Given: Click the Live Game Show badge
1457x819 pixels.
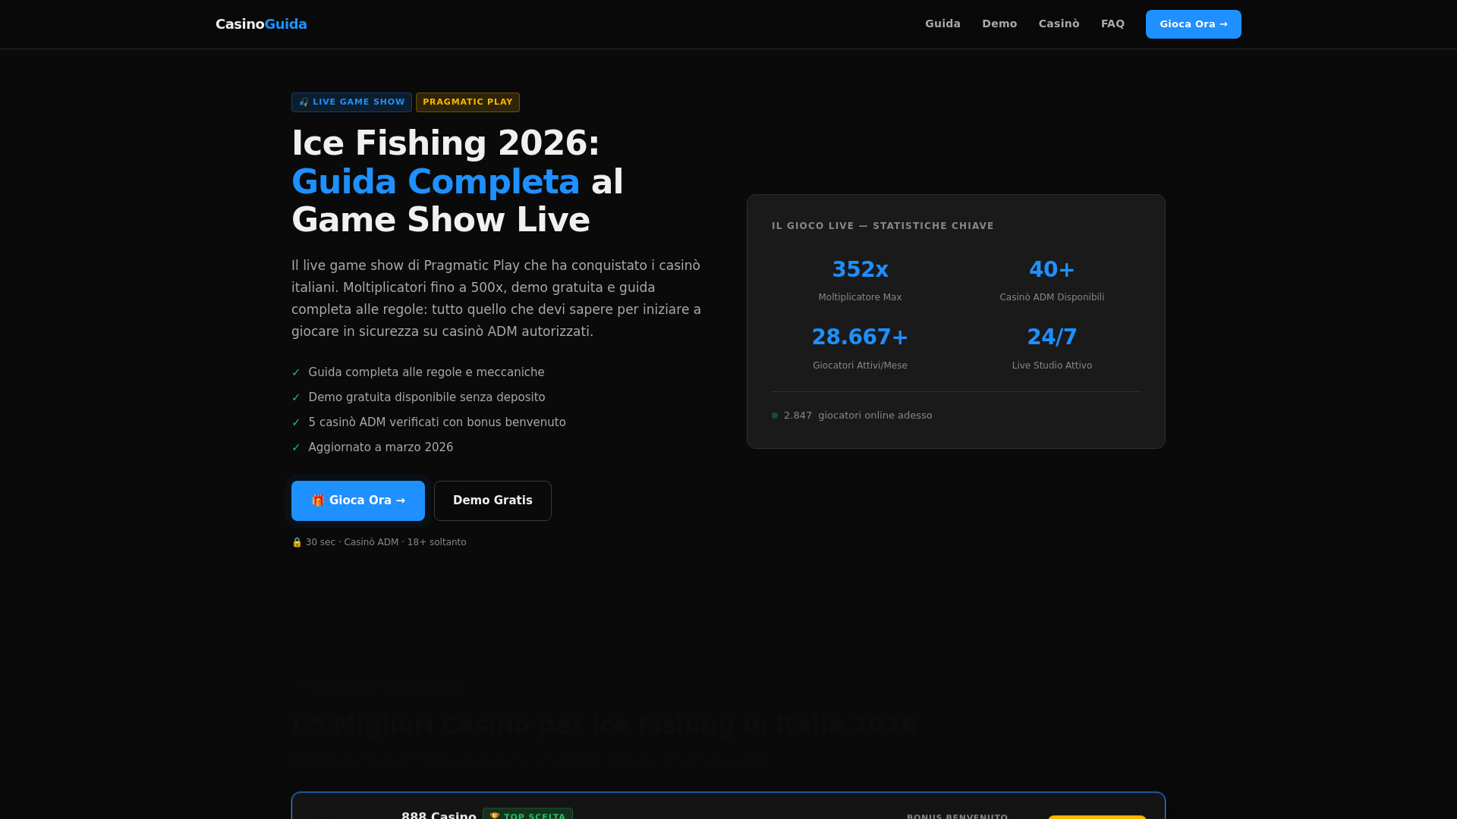Looking at the screenshot, I should click(x=351, y=102).
